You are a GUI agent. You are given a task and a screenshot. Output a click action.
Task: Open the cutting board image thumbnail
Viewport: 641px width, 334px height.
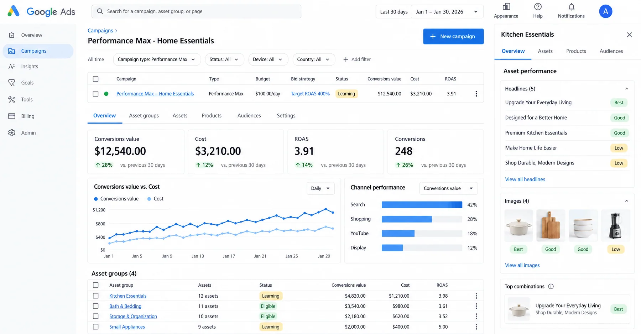click(551, 225)
